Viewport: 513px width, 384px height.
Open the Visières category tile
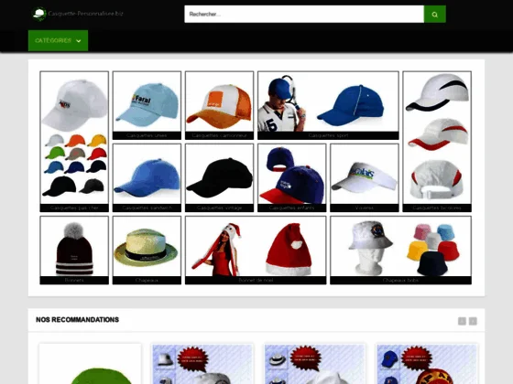tap(365, 177)
